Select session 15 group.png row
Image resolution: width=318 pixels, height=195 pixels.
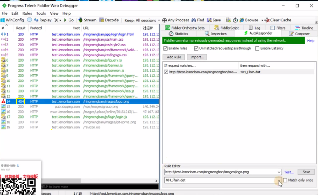tap(80, 106)
